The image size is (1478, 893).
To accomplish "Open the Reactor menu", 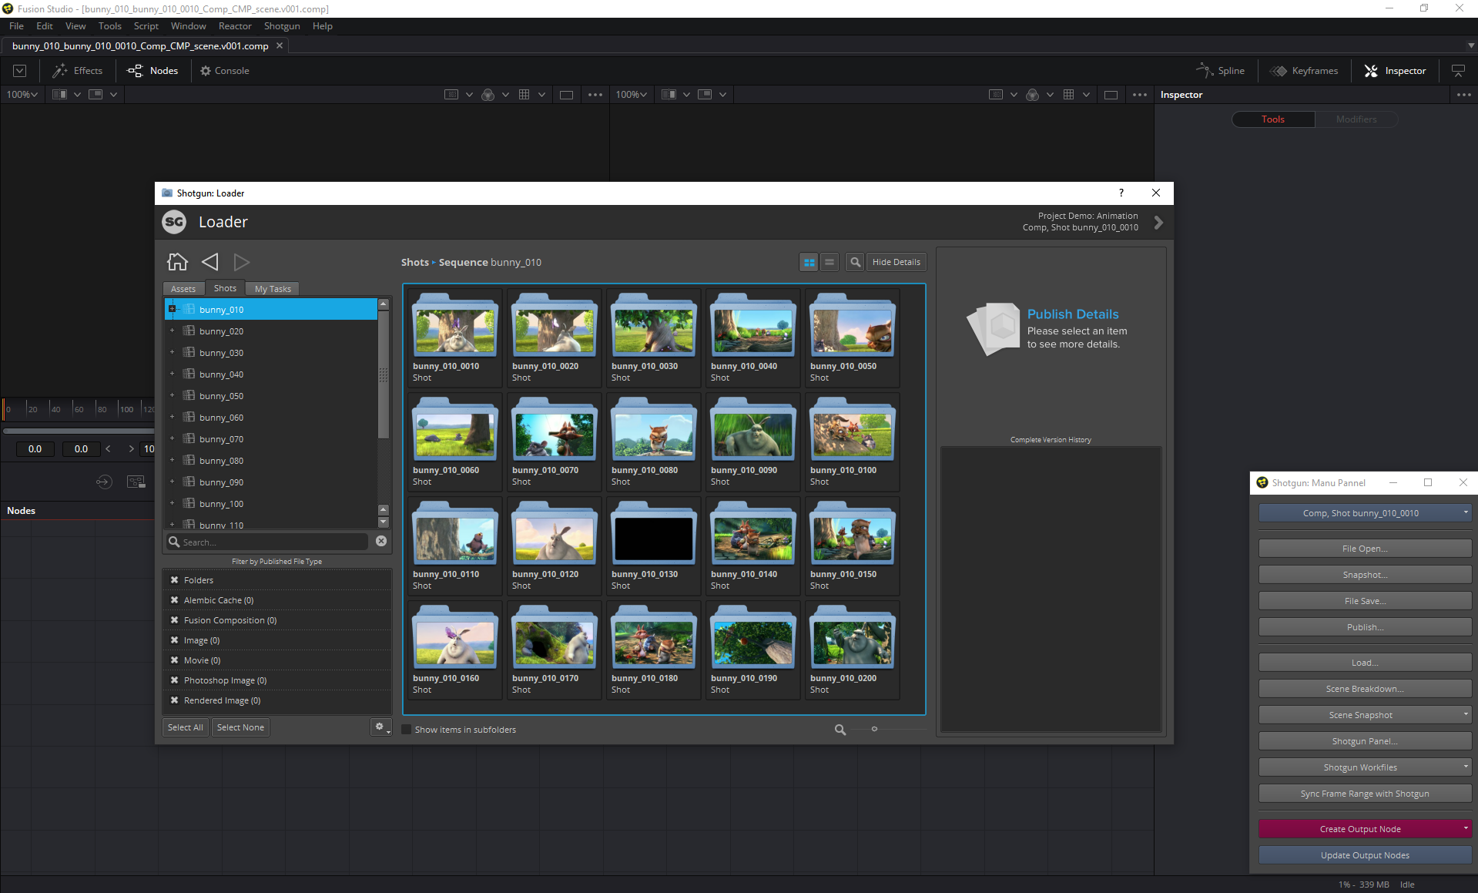I will pos(235,26).
